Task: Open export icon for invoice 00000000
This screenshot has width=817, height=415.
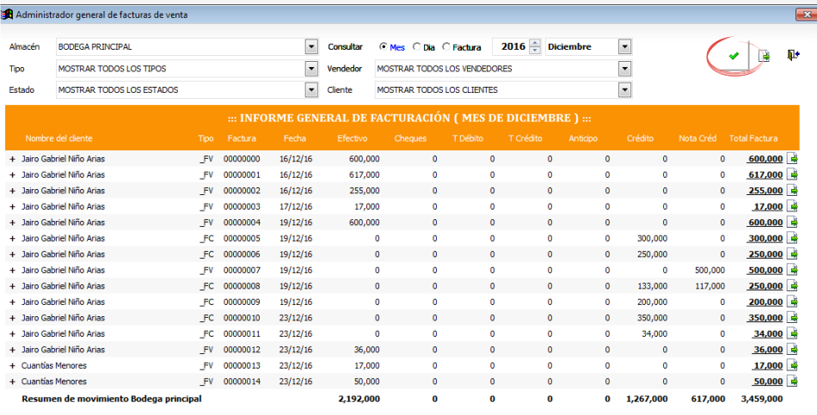Action: 793,159
